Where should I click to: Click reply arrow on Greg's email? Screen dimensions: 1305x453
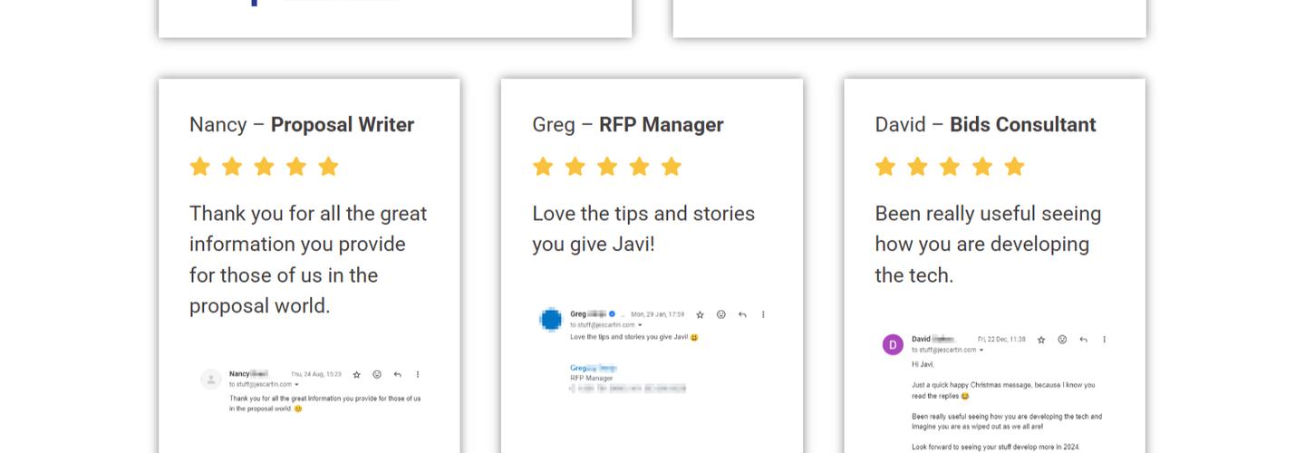tap(742, 315)
